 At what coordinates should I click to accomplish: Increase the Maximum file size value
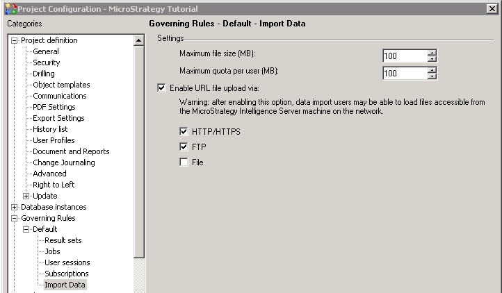coord(432,53)
